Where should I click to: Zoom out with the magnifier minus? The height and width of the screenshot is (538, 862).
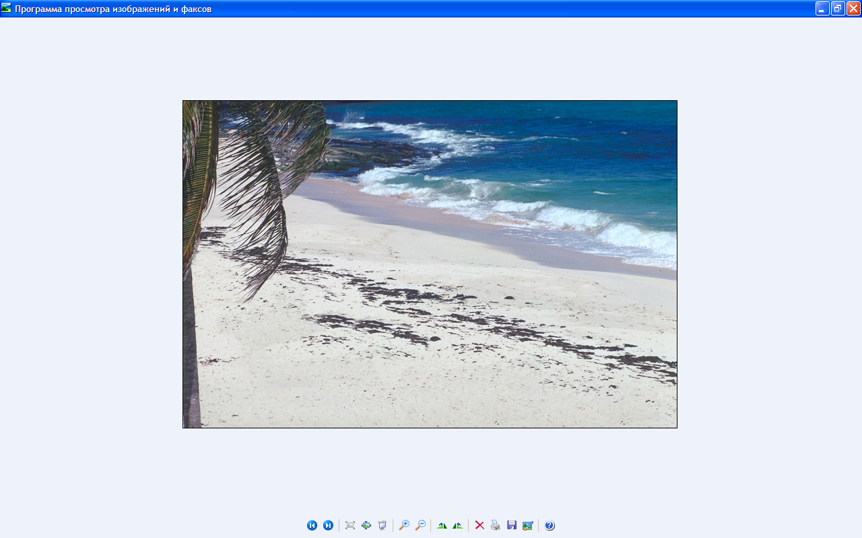tap(420, 525)
